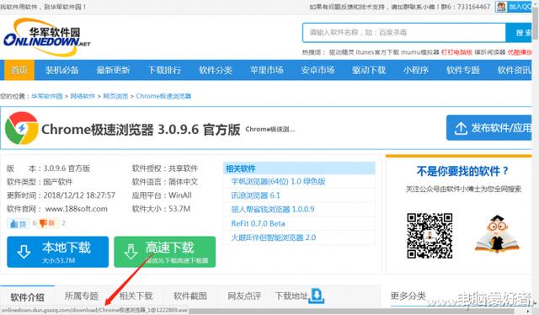Focus the software name search field
Image resolution: width=539 pixels, height=315 pixels.
pyautogui.click(x=404, y=33)
